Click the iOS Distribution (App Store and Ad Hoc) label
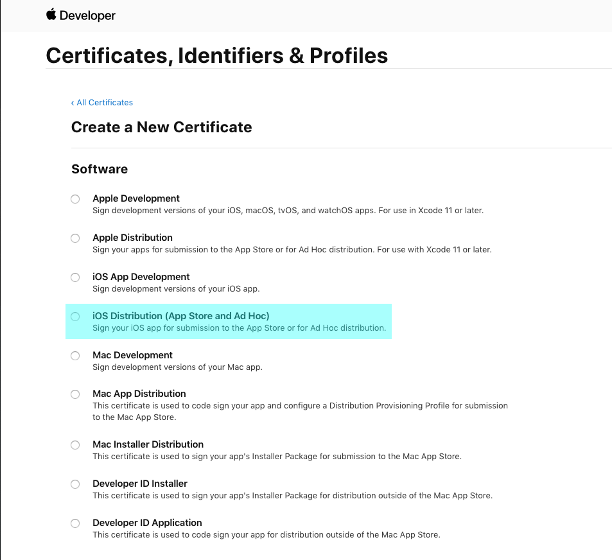 (x=180, y=316)
